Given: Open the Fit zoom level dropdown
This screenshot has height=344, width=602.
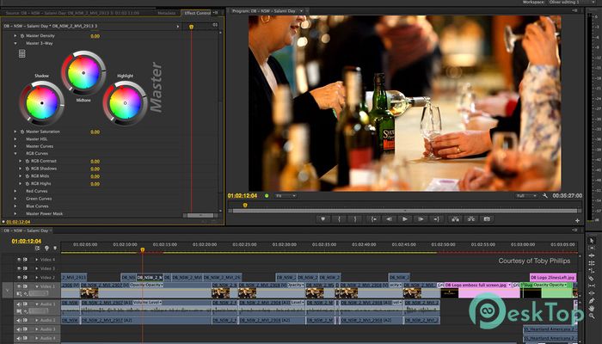Looking at the screenshot, I should coord(286,196).
